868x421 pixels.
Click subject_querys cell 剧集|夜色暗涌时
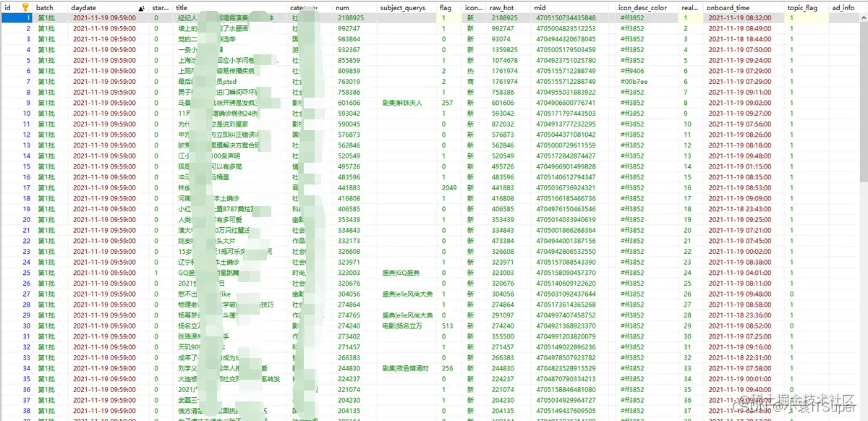pos(406,368)
